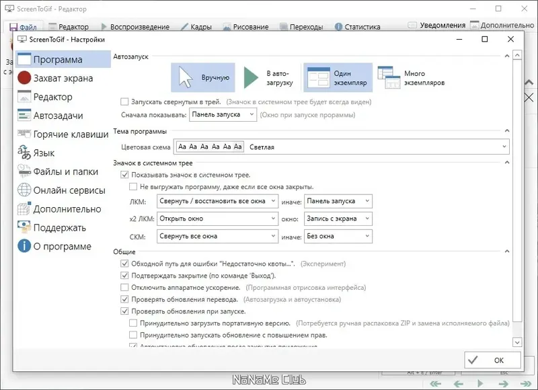Open Дополнительно in editor title area

[x=502, y=25]
